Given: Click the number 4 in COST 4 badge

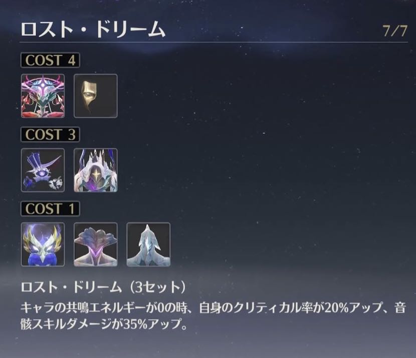Looking at the screenshot, I should point(71,60).
